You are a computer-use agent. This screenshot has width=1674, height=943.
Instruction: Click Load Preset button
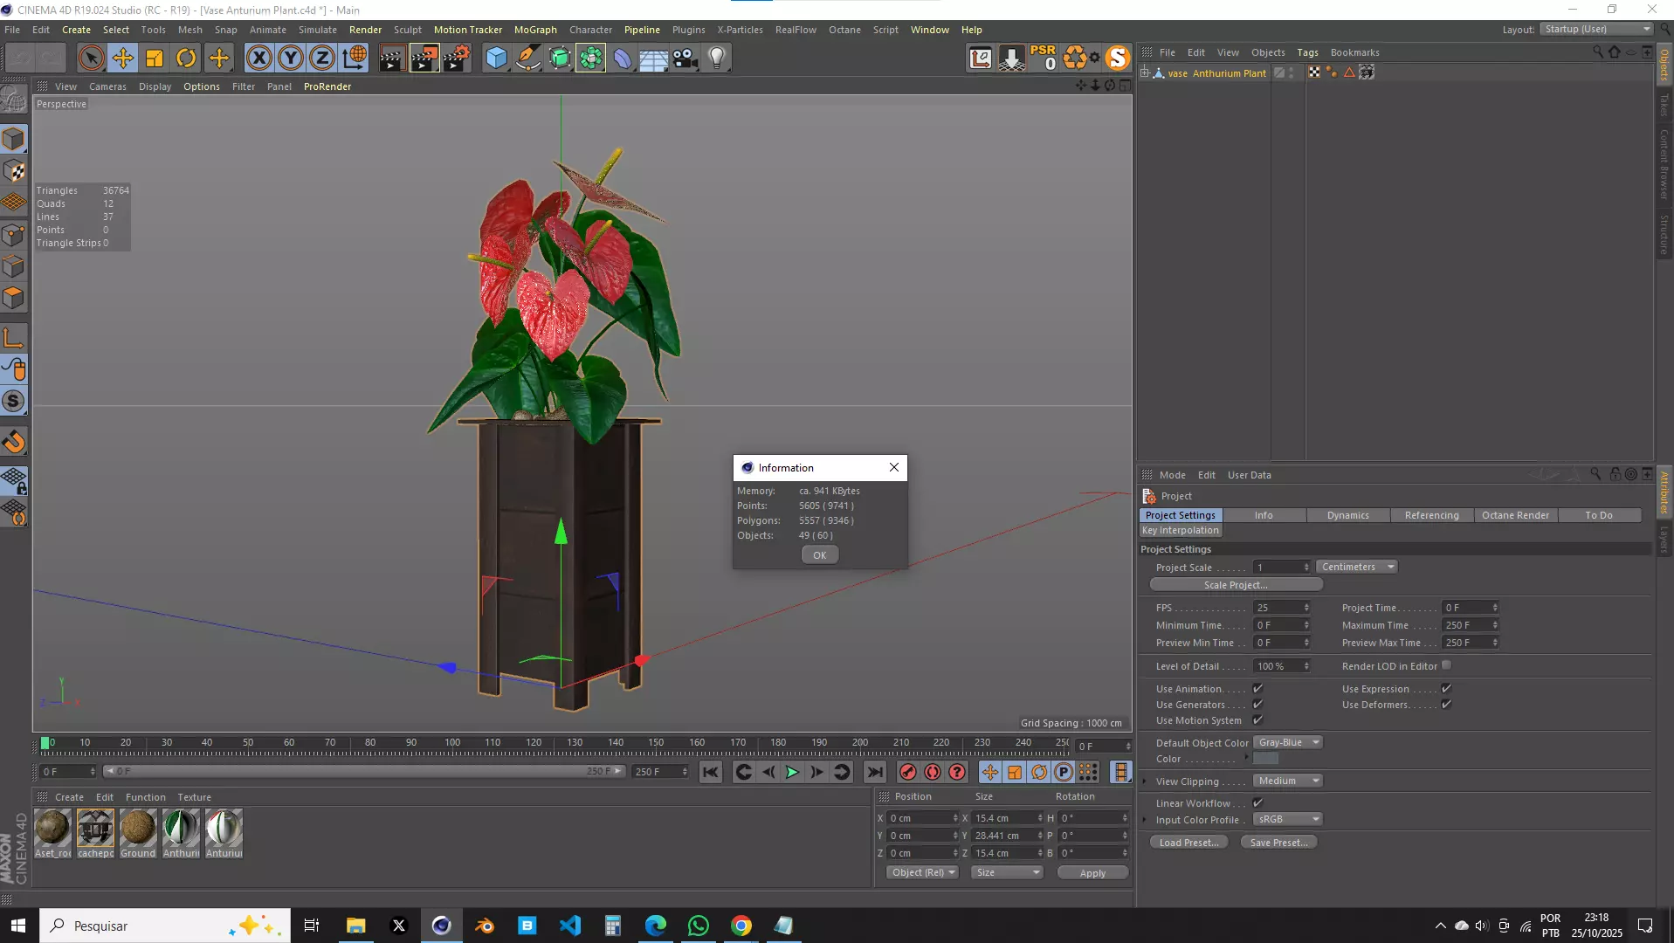(x=1188, y=843)
